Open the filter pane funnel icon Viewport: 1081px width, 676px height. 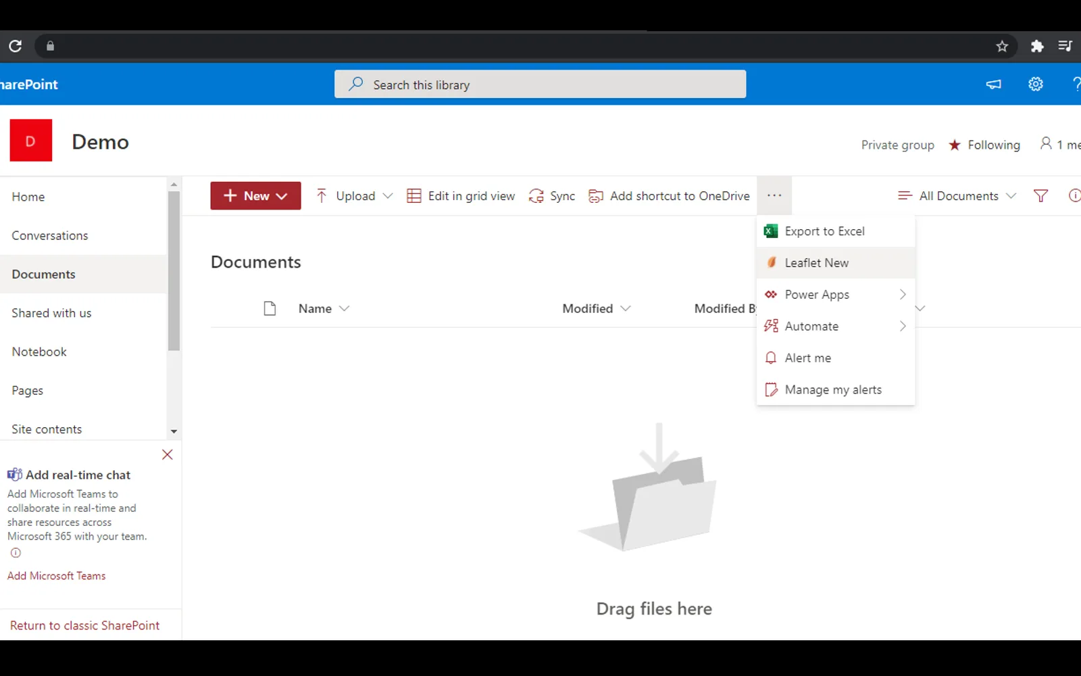(x=1041, y=196)
